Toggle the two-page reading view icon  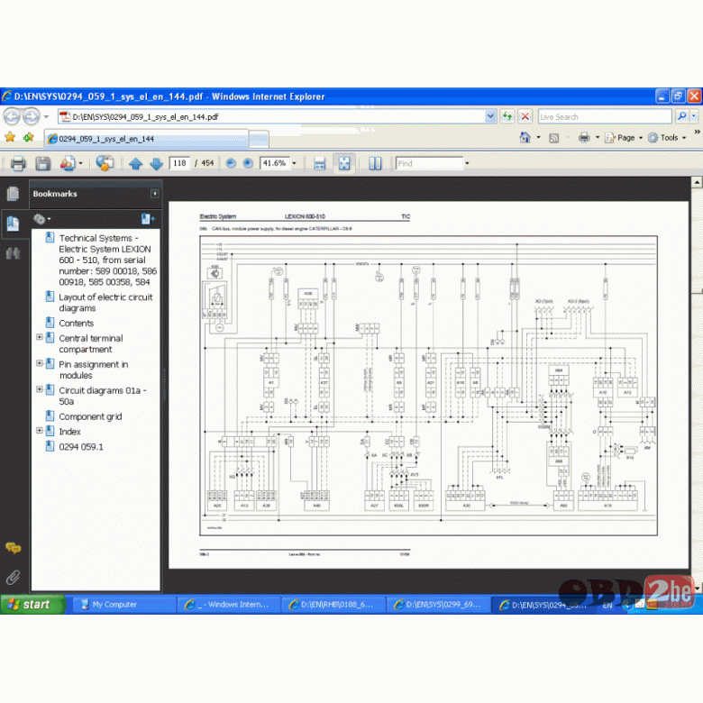tap(375, 164)
